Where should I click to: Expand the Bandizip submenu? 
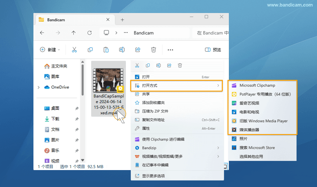[218, 148]
